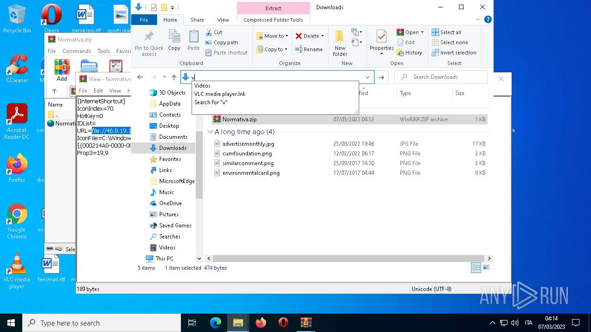Click the Windows Start button
Screen dimensions: 591x332
11,323
